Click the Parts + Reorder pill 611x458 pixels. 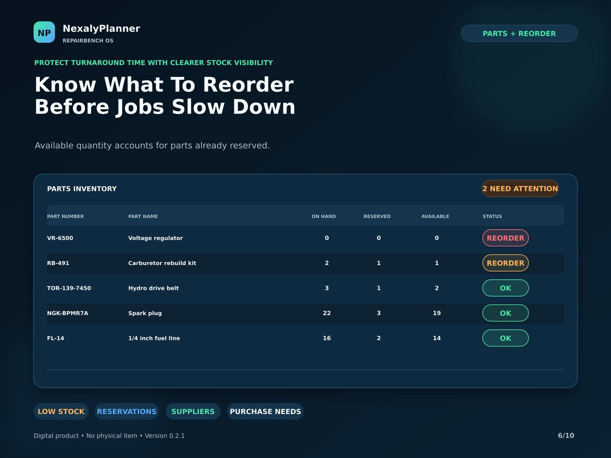click(519, 33)
